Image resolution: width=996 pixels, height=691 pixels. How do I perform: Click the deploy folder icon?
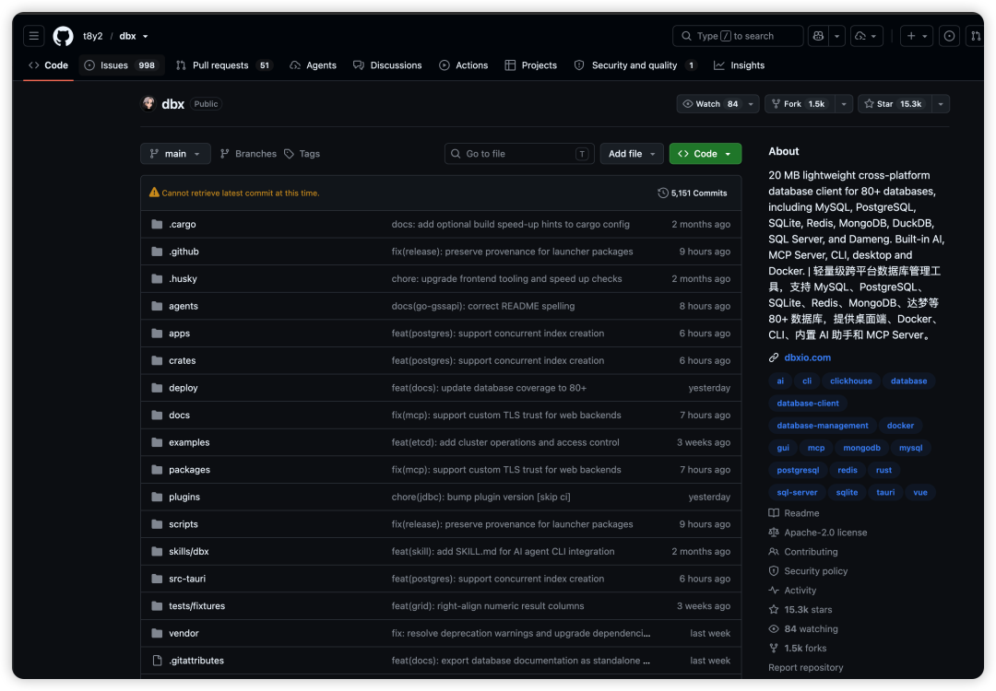click(157, 388)
